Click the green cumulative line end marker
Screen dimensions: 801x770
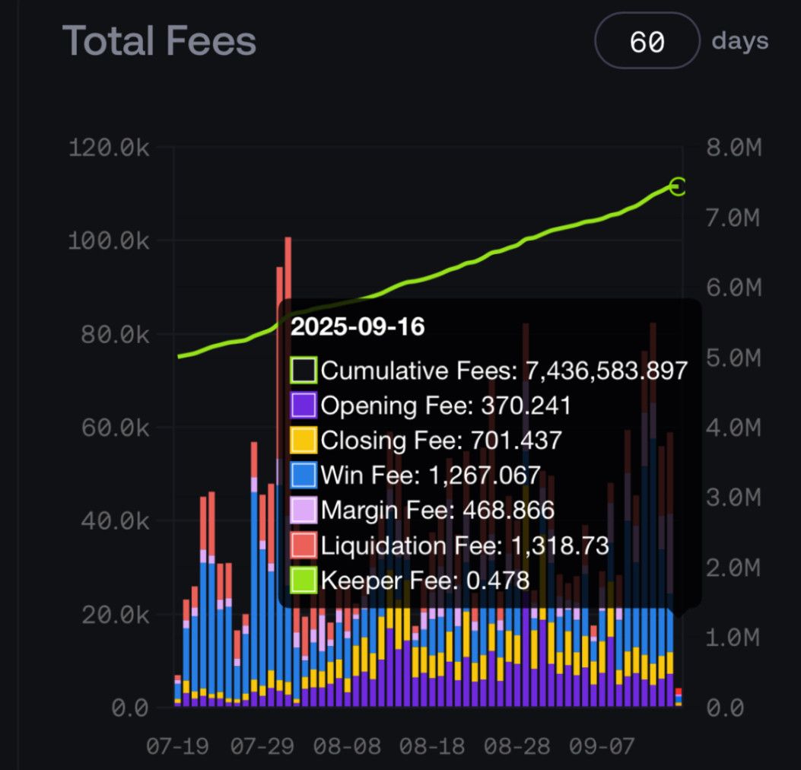678,186
